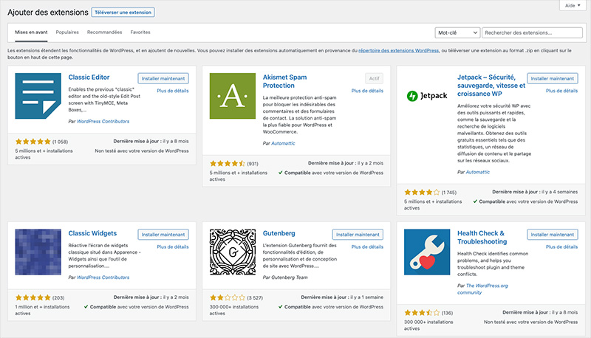The height and width of the screenshot is (338, 591).
Task: Click Akismet's star rating
Action: click(228, 163)
